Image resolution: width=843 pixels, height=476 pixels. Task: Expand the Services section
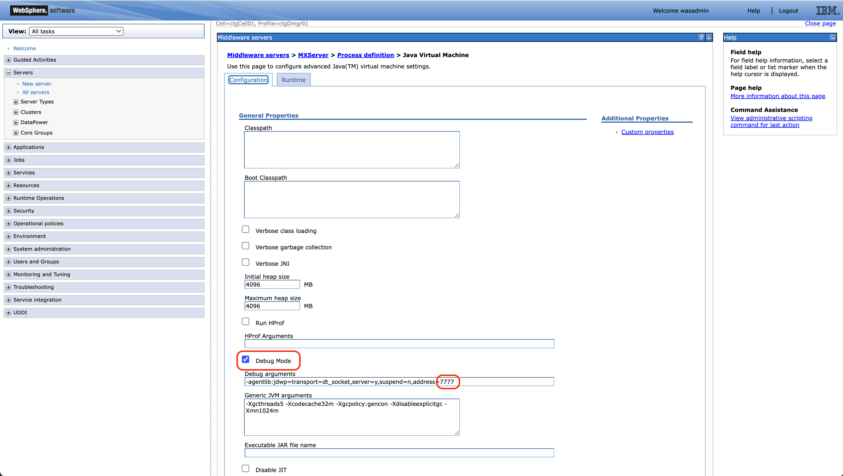pos(8,173)
